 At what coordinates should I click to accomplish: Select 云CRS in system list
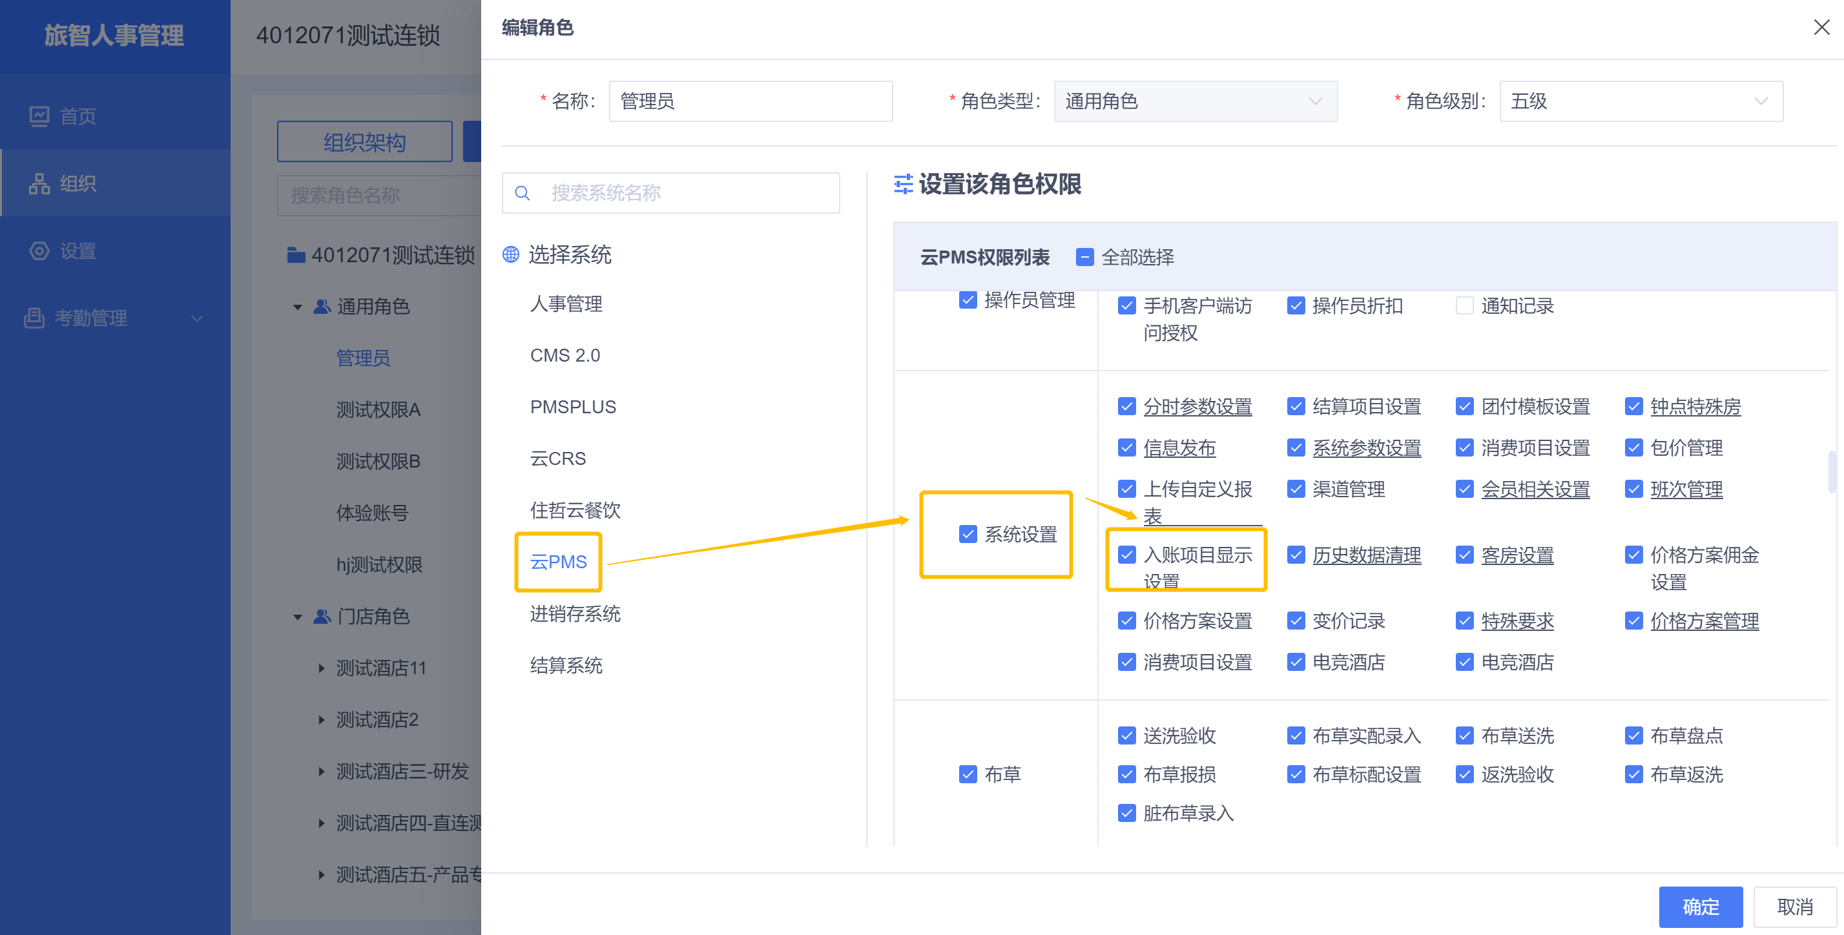(x=557, y=458)
